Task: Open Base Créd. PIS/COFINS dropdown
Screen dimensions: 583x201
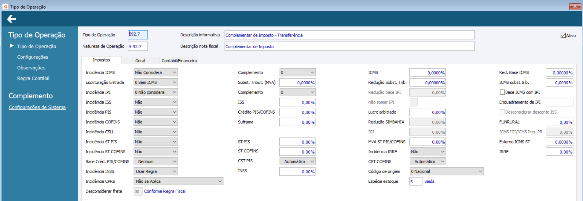Action: pos(156,161)
